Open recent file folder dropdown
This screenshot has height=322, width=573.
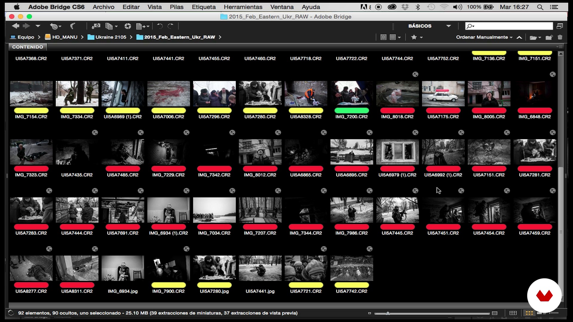click(x=535, y=38)
